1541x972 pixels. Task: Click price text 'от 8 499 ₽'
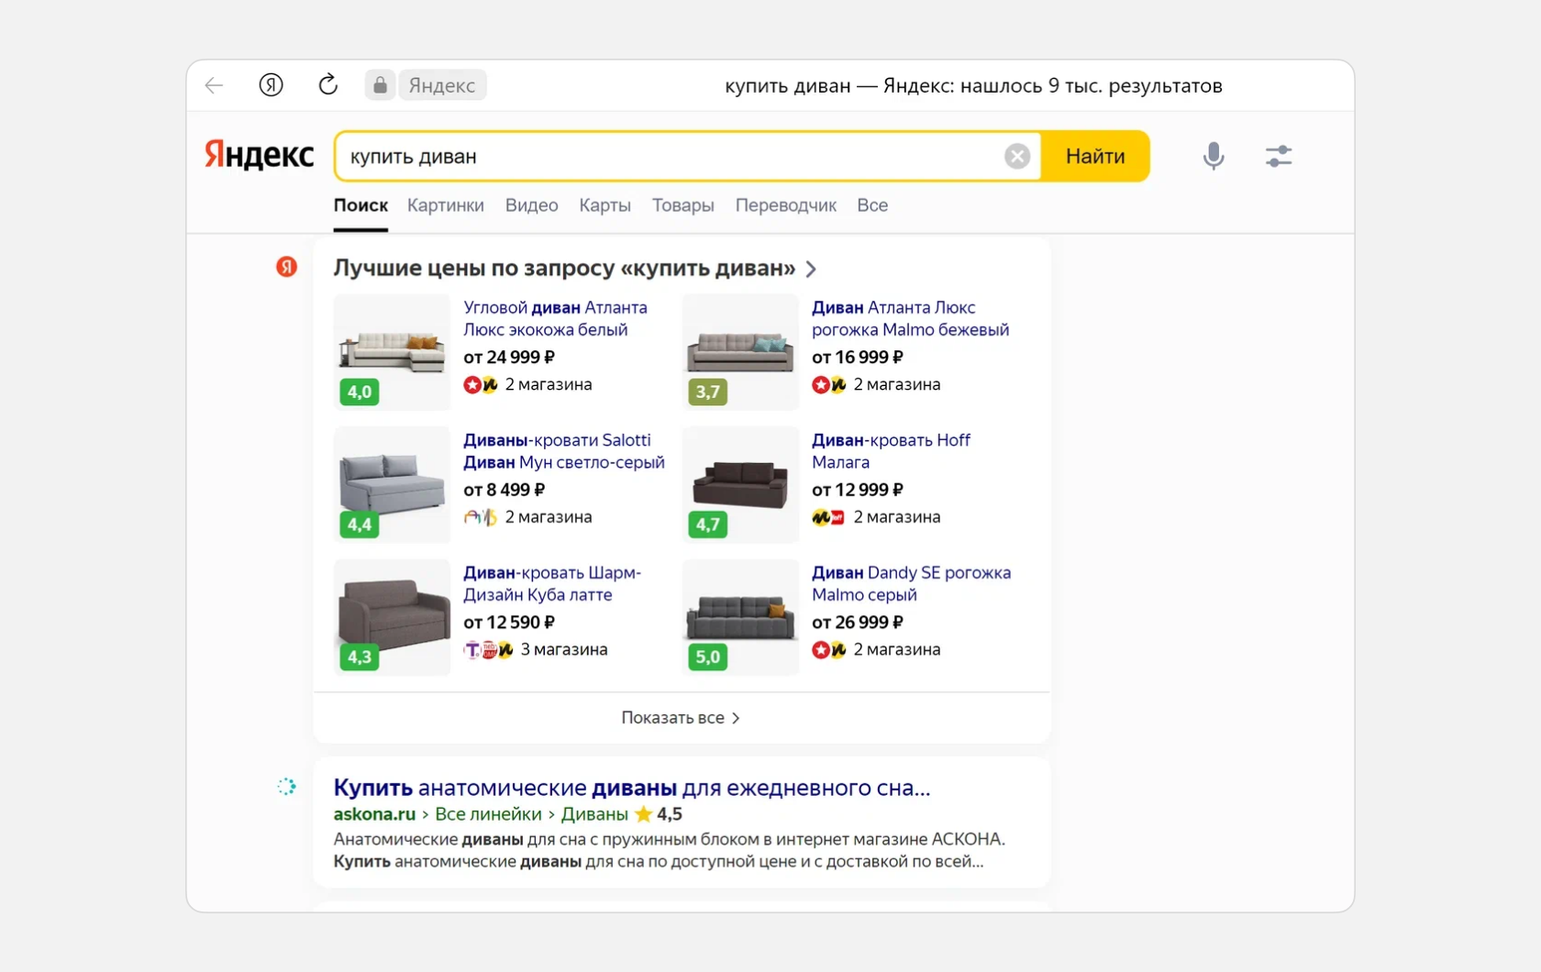504,490
